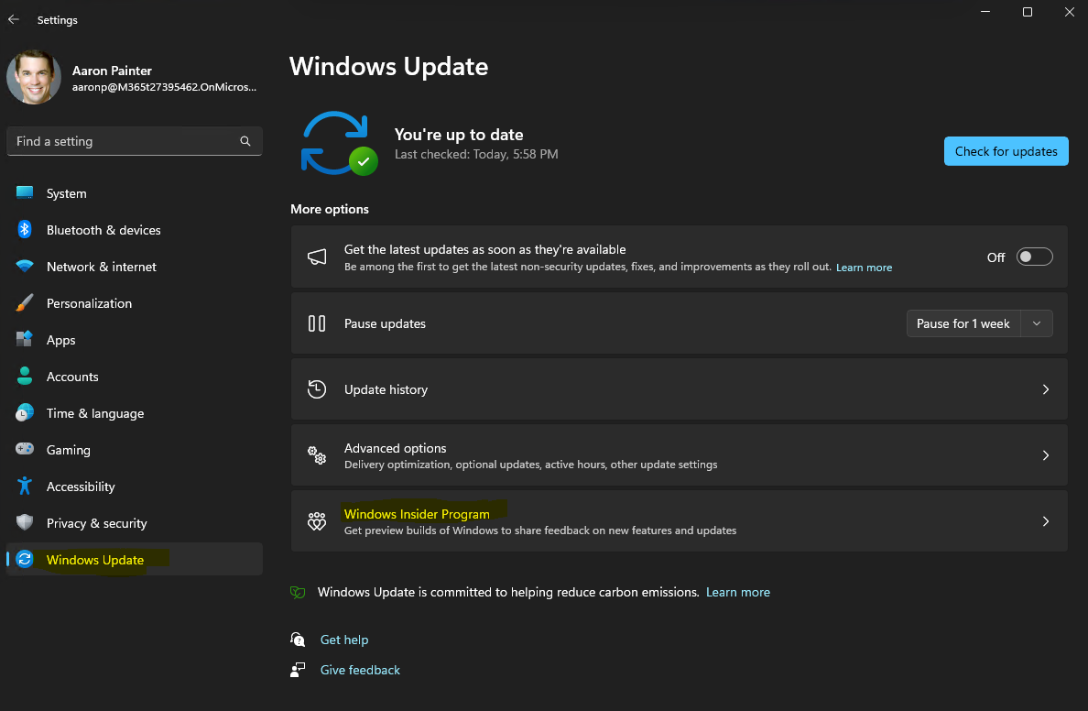Click the Windows Update sidebar sync icon

[x=25, y=559]
